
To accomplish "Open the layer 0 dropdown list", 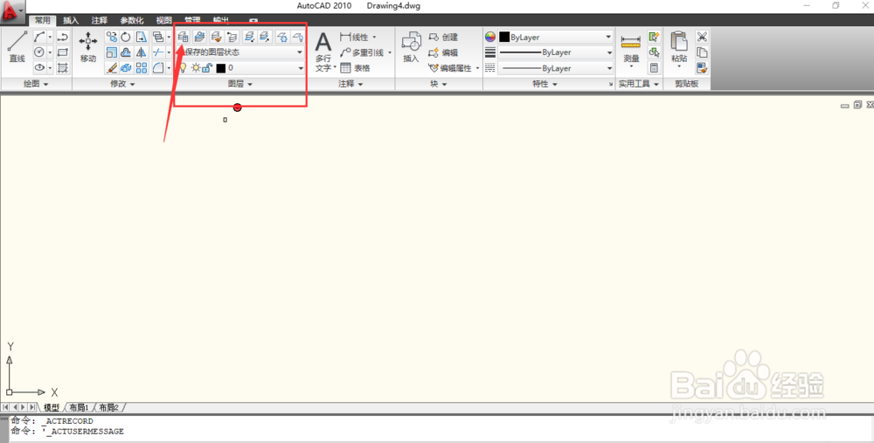I will pyautogui.click(x=301, y=68).
